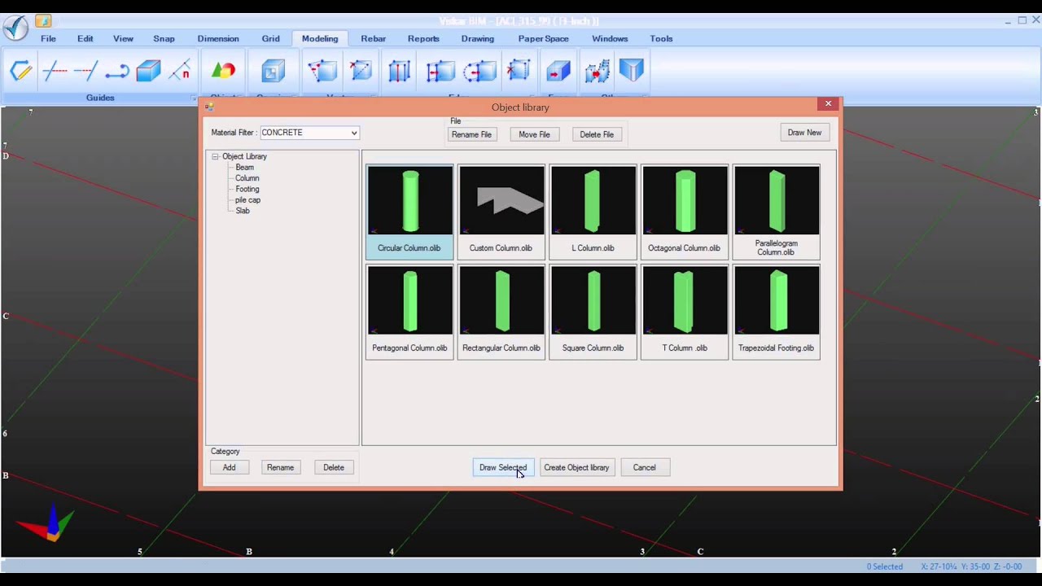Image resolution: width=1042 pixels, height=586 pixels.
Task: Open the Tools tab
Action: [661, 38]
